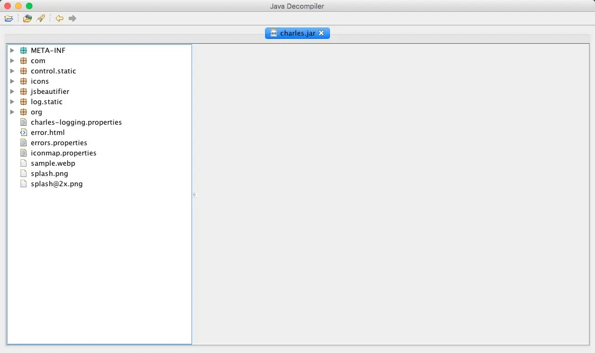Expand the icons package
Screen dimensions: 595x353
point(12,81)
